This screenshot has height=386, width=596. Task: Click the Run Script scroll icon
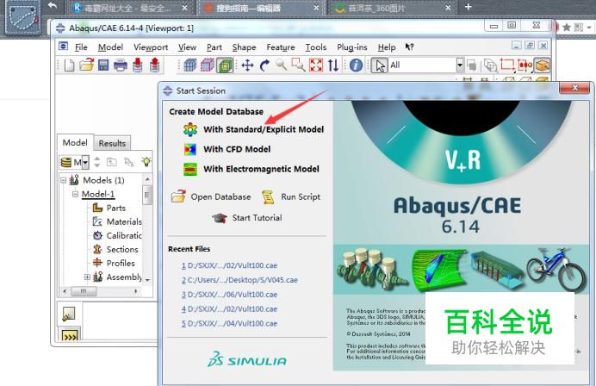point(268,197)
